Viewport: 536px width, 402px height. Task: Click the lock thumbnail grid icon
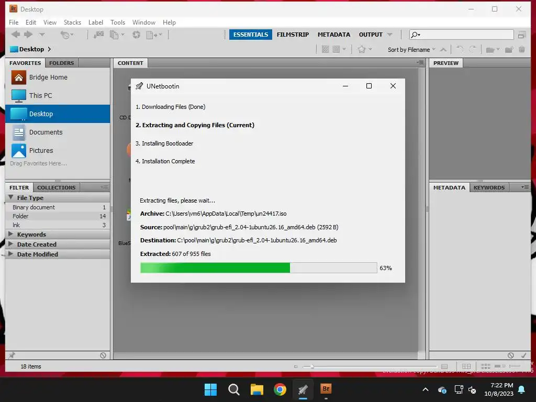point(466,366)
